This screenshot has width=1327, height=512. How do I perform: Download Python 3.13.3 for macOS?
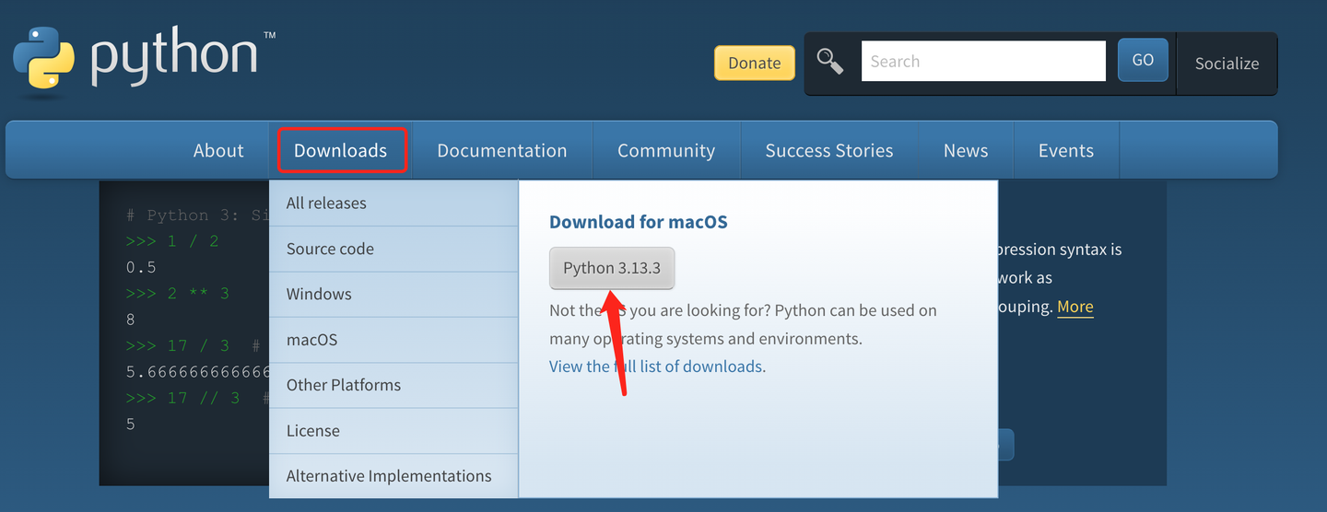[612, 268]
